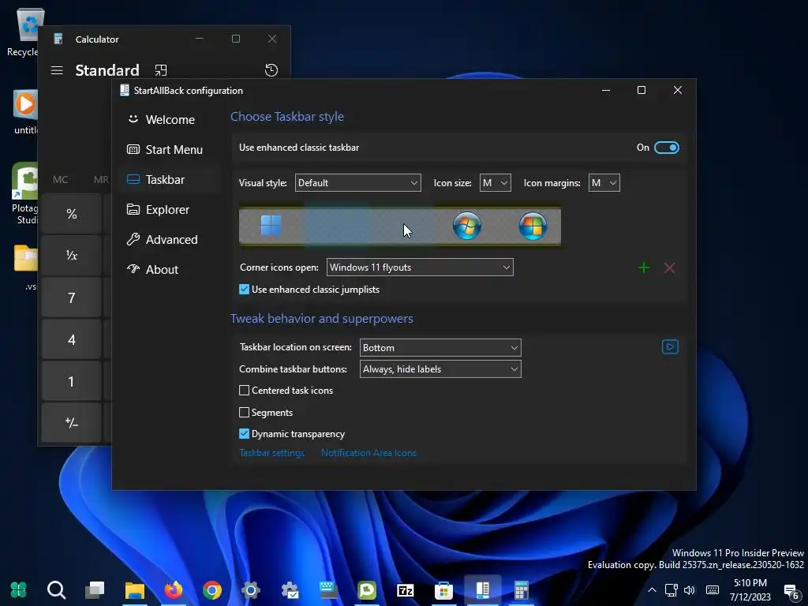Image resolution: width=808 pixels, height=606 pixels.
Task: Click the green plus add button
Action: pos(644,268)
